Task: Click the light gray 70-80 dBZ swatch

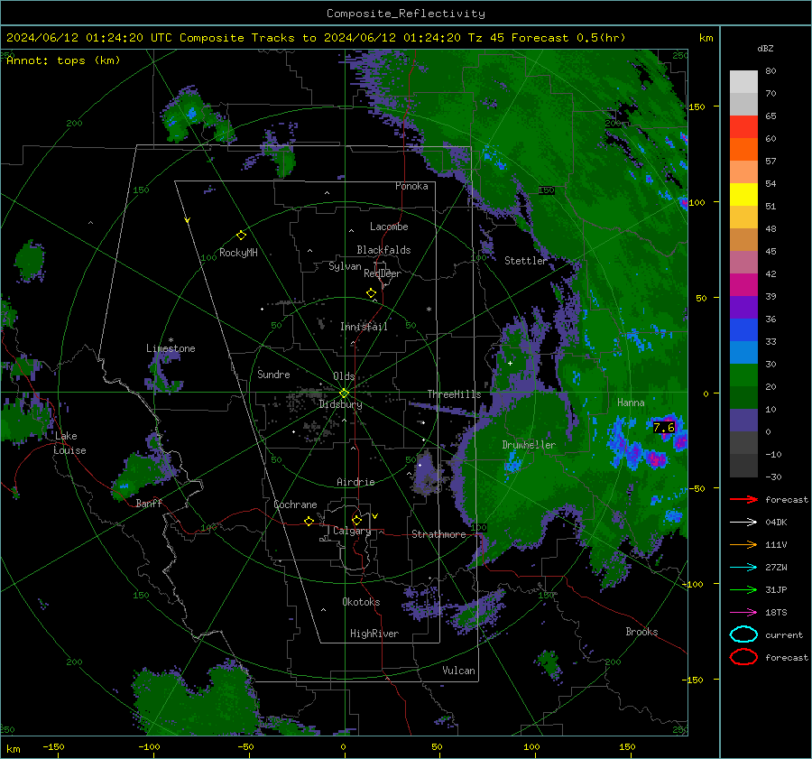Action: [x=743, y=82]
